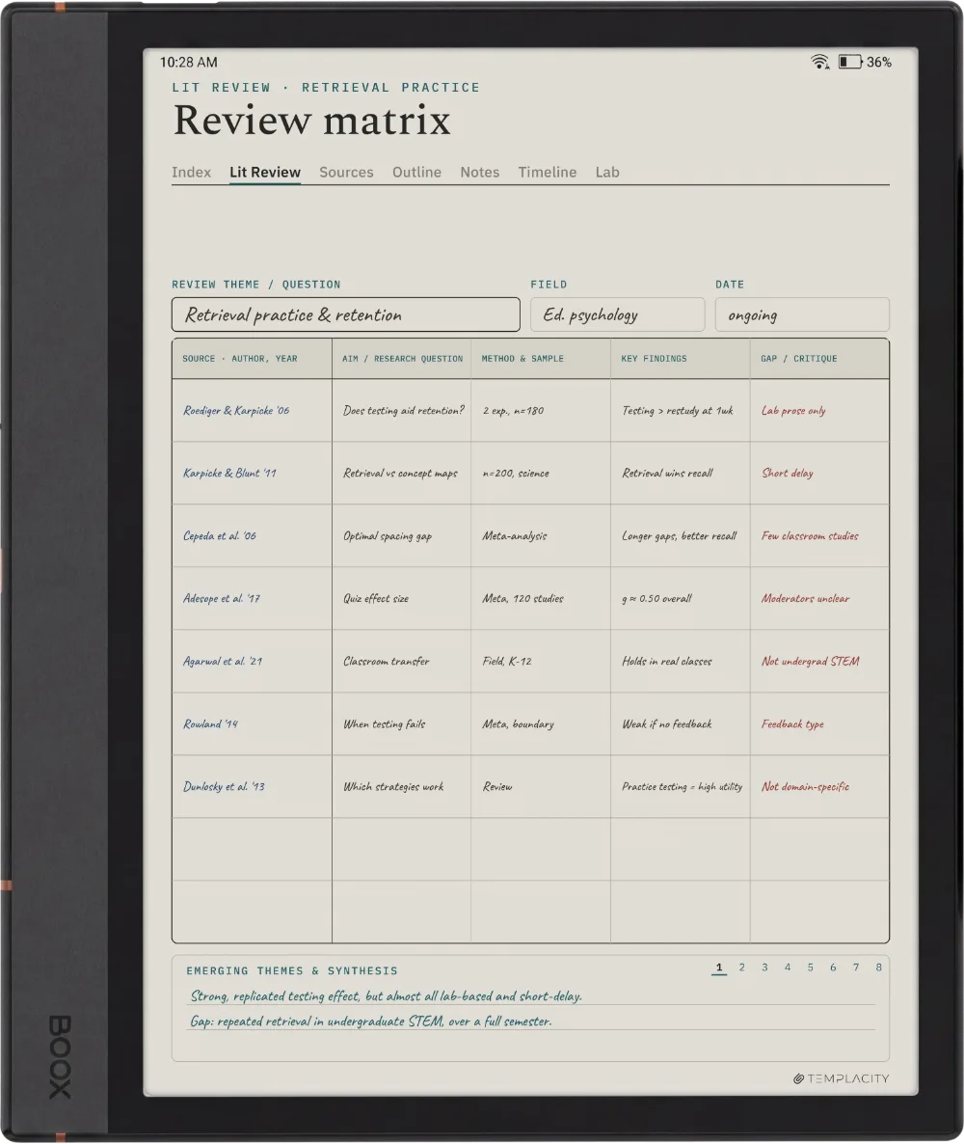This screenshot has width=964, height=1144.
Task: Tap the 'Method & Sample' column header
Action: [x=541, y=358]
